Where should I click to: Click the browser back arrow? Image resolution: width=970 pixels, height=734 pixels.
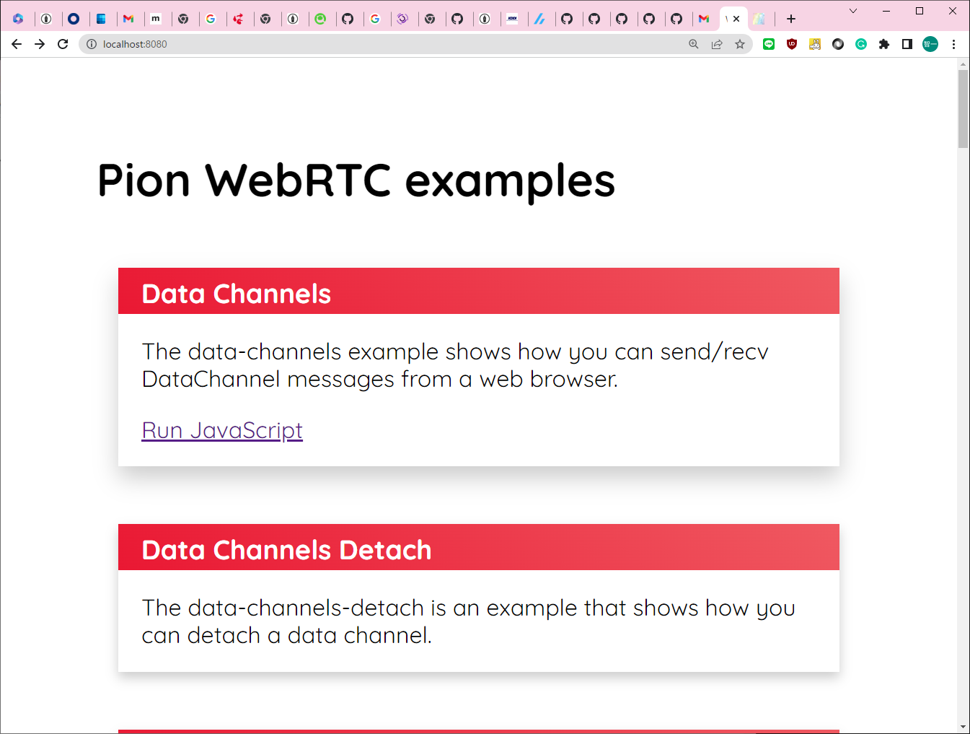pos(17,44)
